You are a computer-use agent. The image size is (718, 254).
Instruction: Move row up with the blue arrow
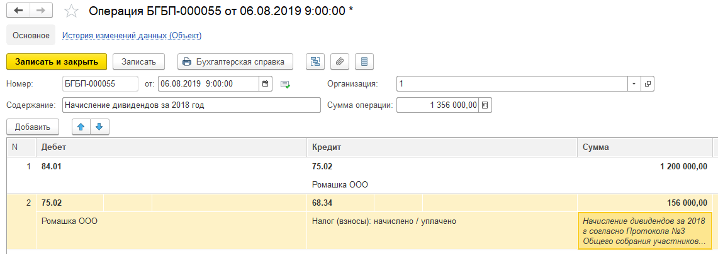pyautogui.click(x=81, y=128)
